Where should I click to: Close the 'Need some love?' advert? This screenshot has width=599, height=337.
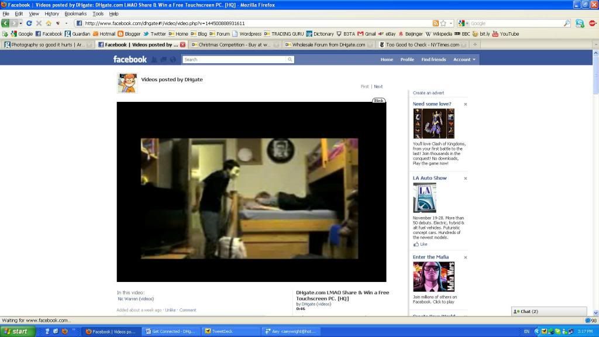click(x=466, y=104)
